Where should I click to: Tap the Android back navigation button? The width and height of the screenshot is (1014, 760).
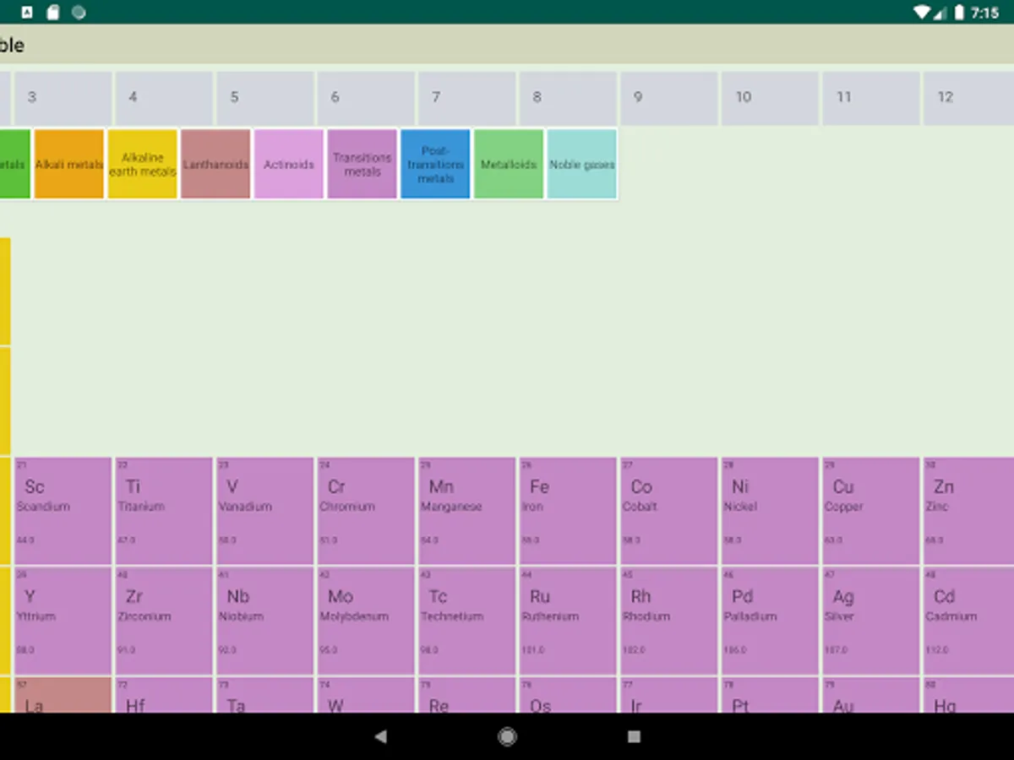pyautogui.click(x=381, y=736)
